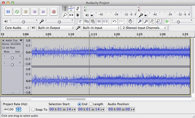This screenshot has height=118, width=195.
Task: Select the Length radio button
Action: pyautogui.click(x=91, y=104)
